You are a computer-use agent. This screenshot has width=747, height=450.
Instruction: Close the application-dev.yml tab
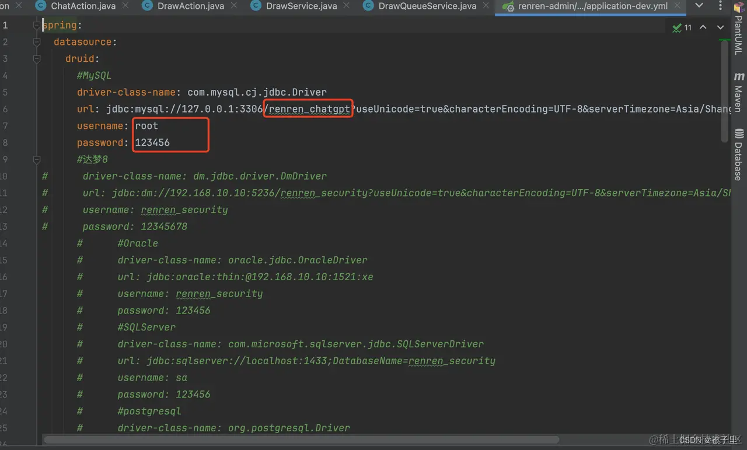679,6
